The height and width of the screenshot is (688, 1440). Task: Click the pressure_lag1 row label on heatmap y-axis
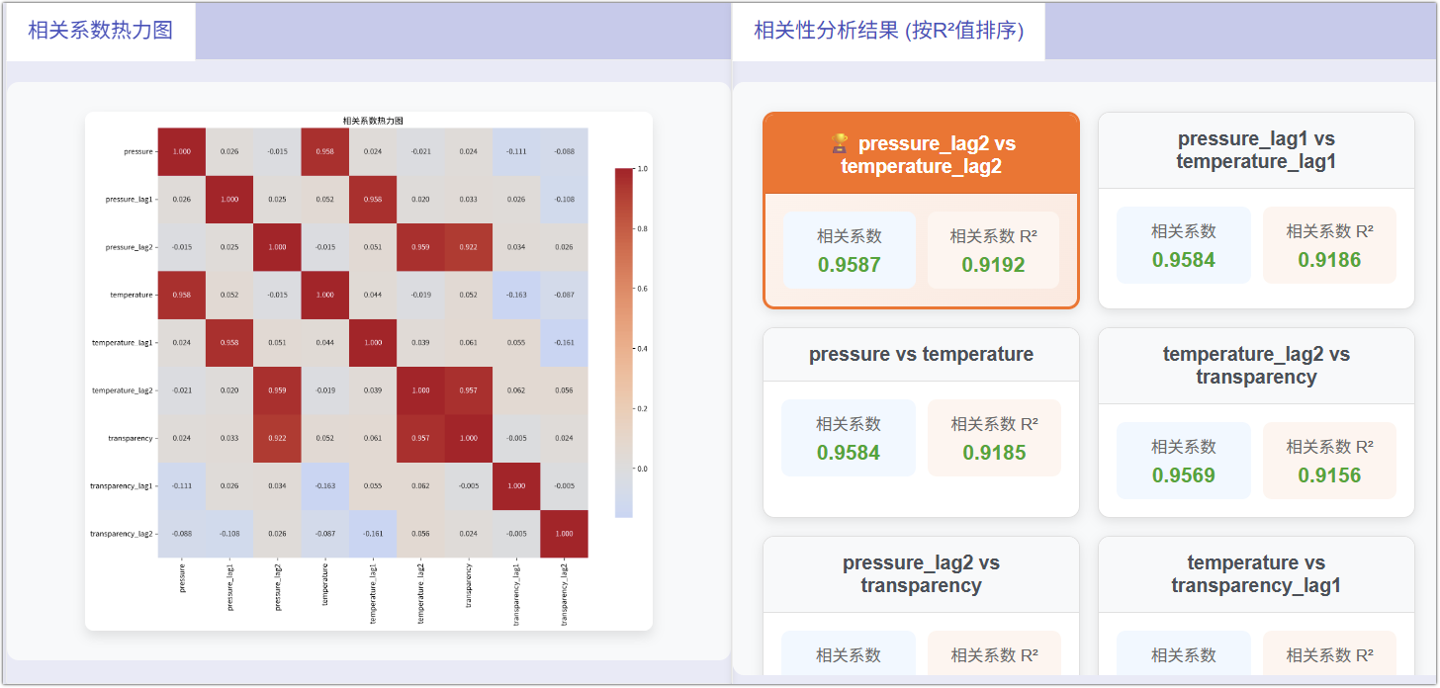(x=130, y=199)
